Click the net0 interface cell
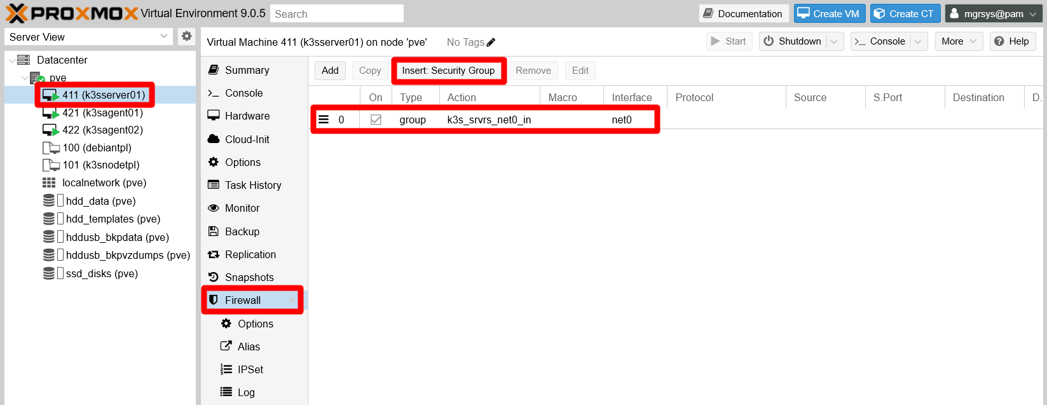The width and height of the screenshot is (1047, 405). point(635,120)
